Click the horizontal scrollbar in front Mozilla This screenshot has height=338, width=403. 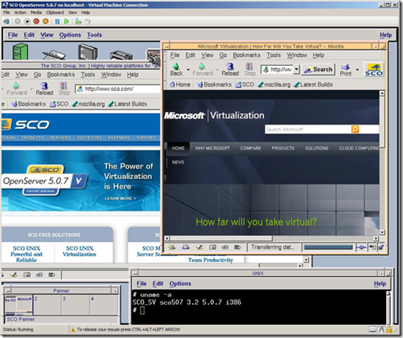coord(272,238)
